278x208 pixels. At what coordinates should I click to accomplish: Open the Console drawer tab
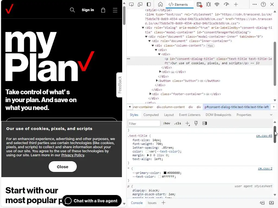click(x=137, y=203)
